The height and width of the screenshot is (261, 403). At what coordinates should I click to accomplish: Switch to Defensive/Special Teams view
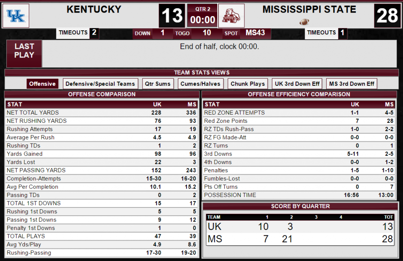[x=100, y=84]
